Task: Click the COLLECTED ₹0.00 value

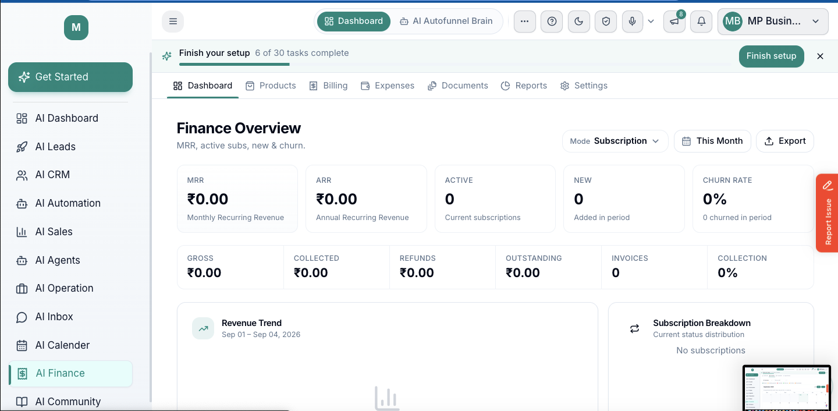Action: [311, 273]
